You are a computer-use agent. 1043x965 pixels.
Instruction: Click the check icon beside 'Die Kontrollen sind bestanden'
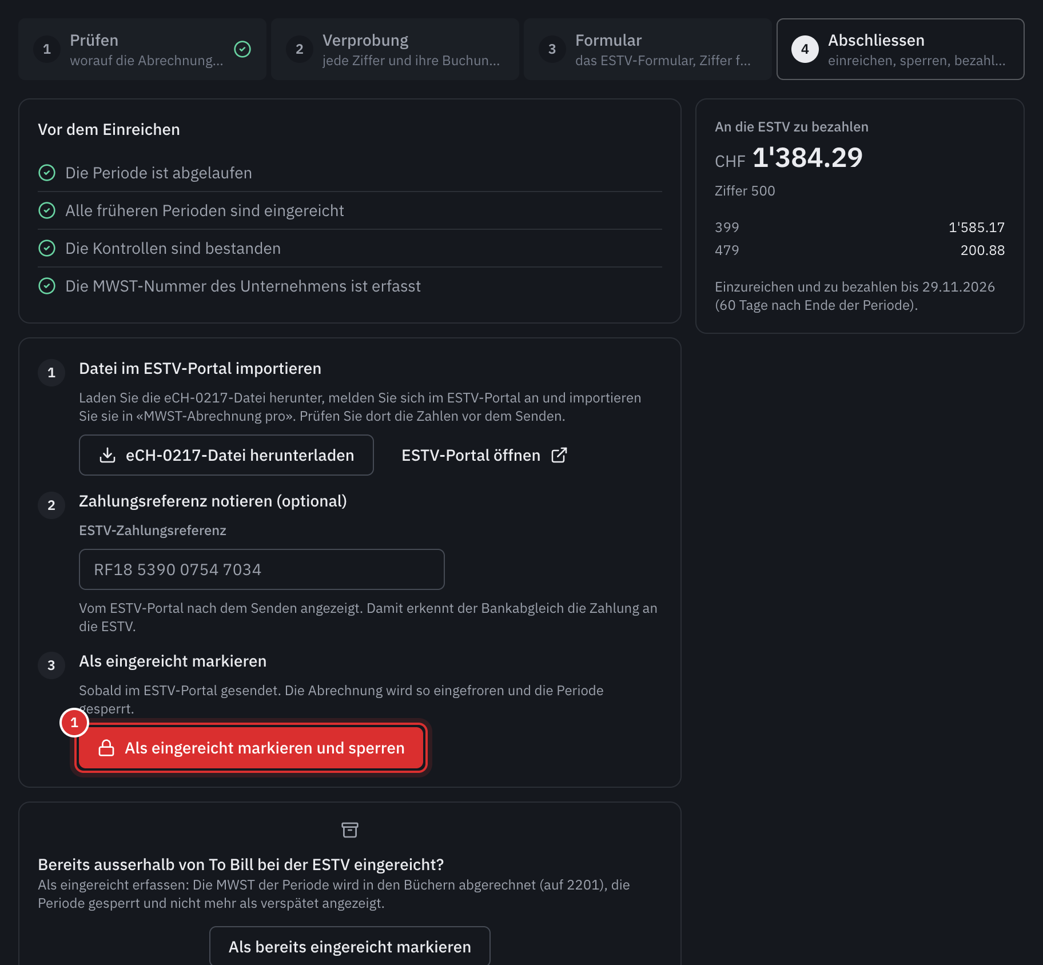(x=47, y=248)
